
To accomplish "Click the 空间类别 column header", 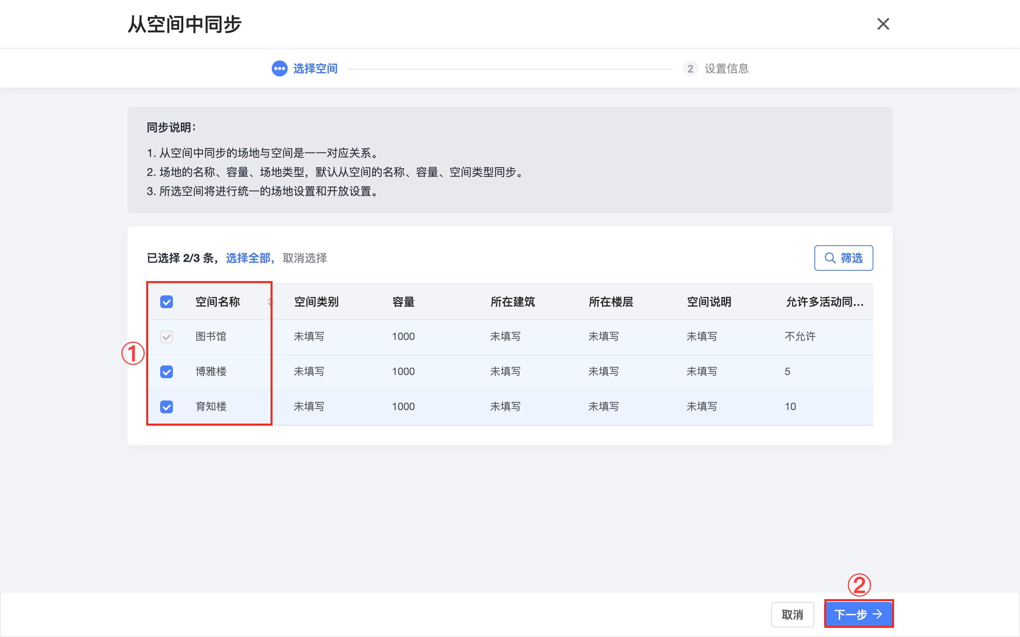I will (316, 302).
